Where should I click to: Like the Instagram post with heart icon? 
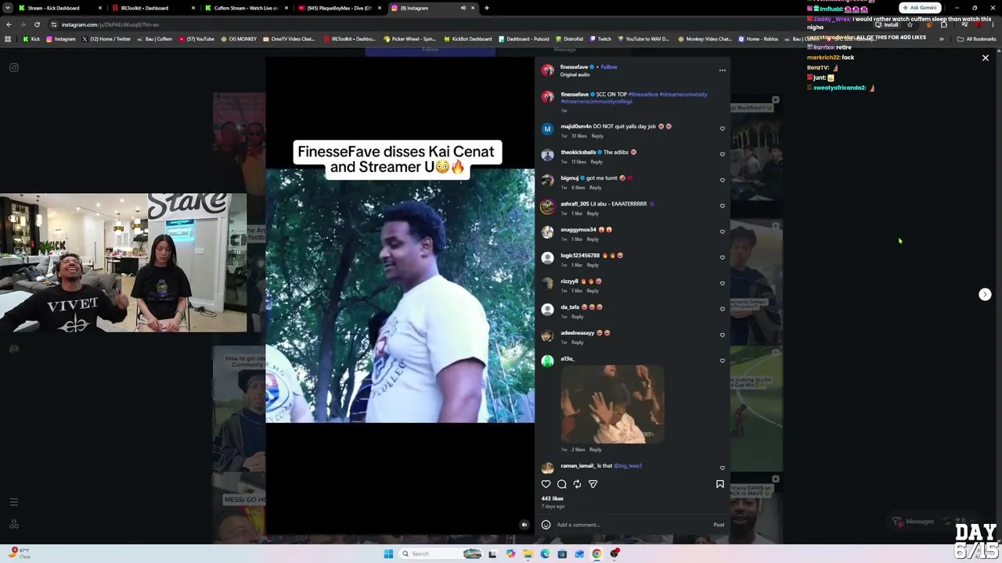pos(546,484)
